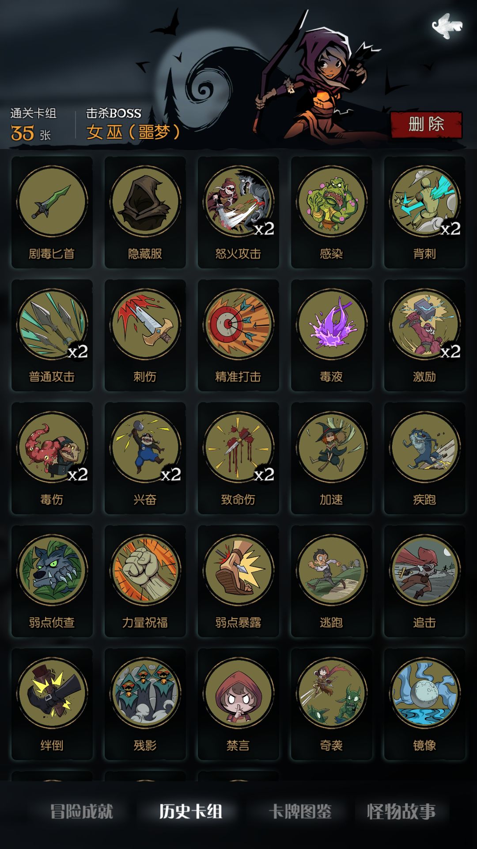
Task: Select the 镜像 moon reflection card
Action: pos(425,704)
